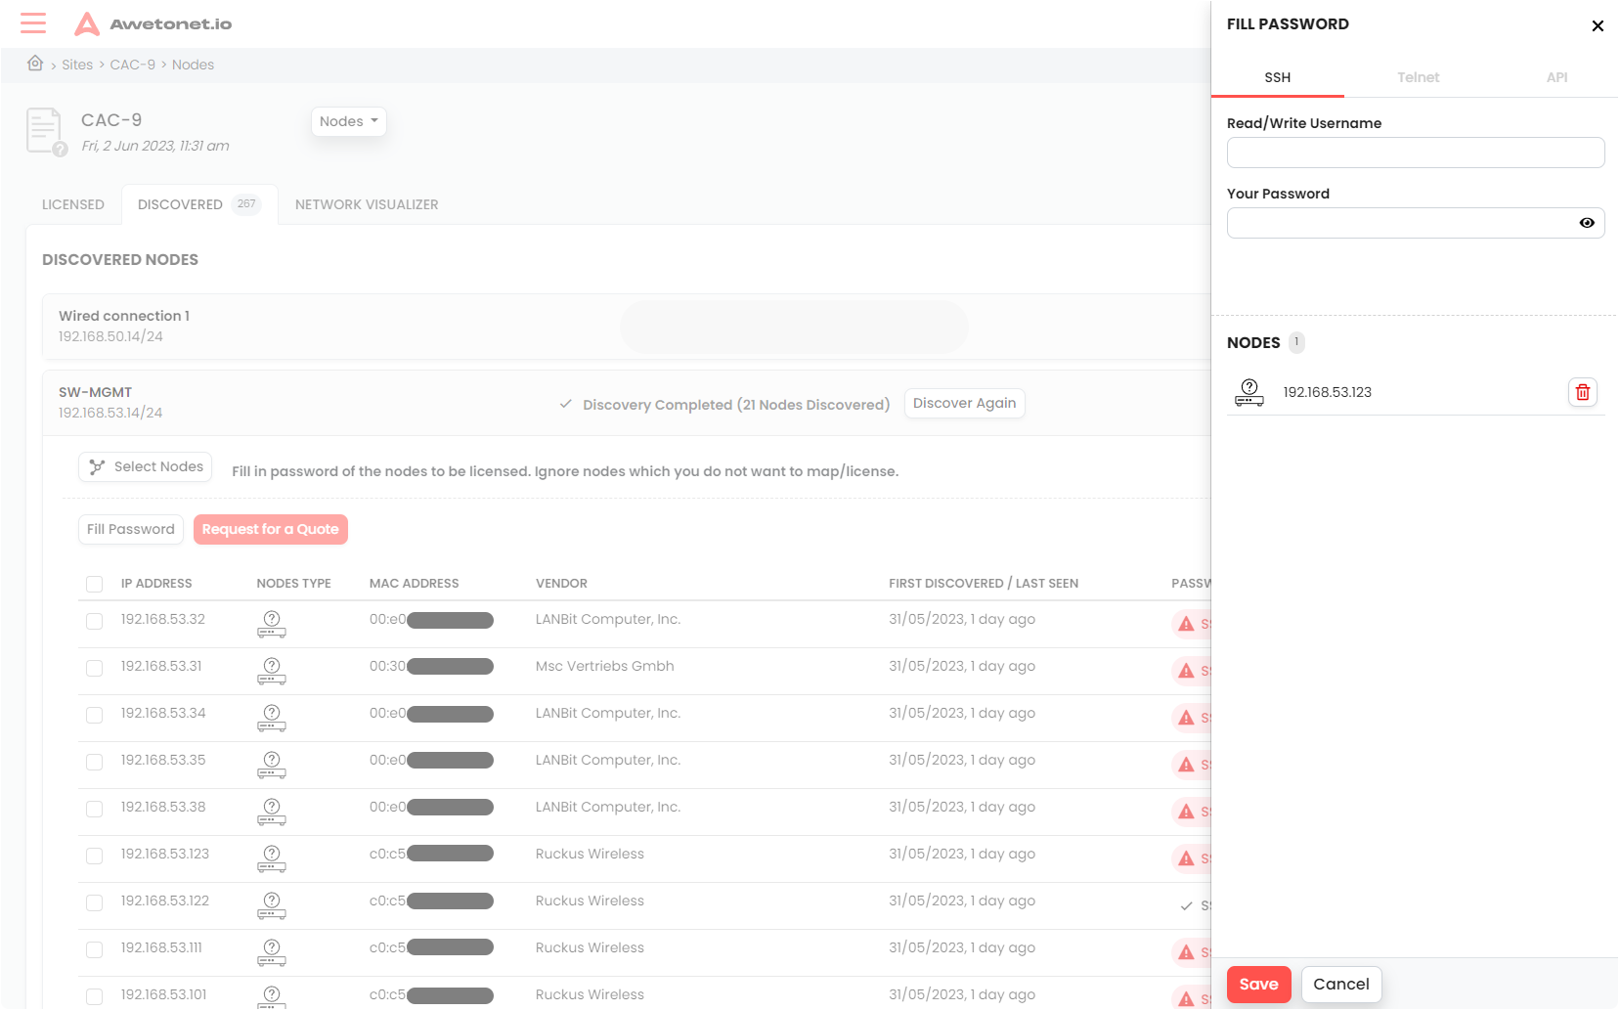
Task: Check the box for 192.168.53.123 in table
Action: pyautogui.click(x=94, y=856)
